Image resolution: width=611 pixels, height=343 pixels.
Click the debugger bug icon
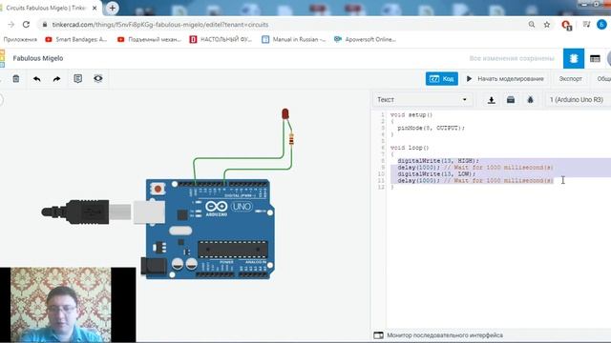coord(531,100)
